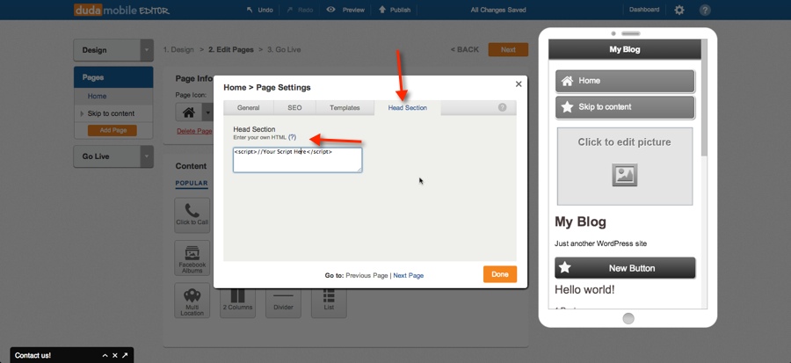
Task: Click into the Head Section HTML textarea
Action: [x=297, y=160]
